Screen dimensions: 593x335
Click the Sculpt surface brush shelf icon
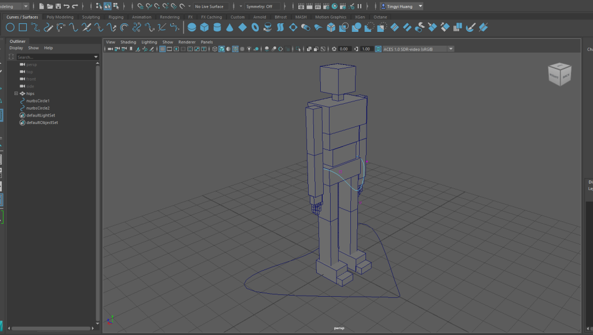470,27
